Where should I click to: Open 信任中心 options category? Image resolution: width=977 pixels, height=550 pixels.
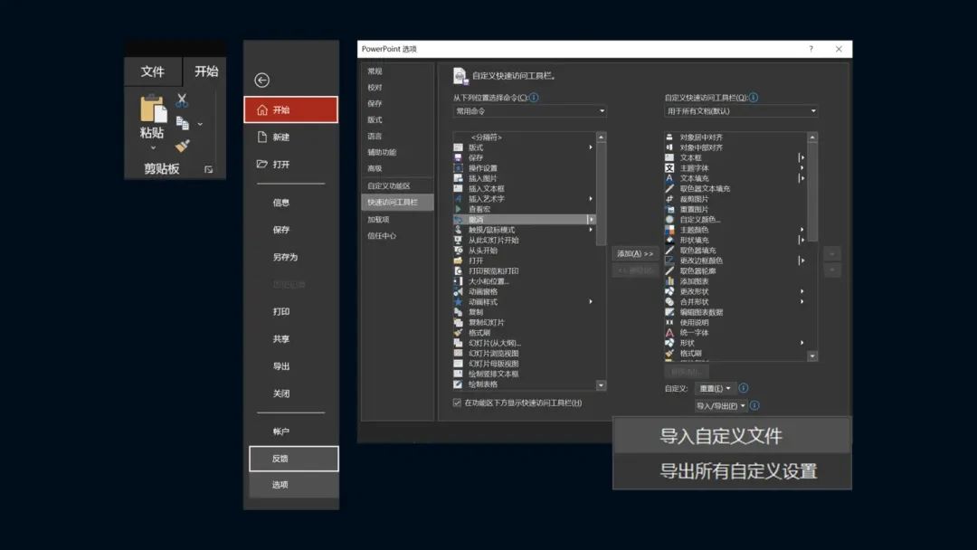[397, 235]
